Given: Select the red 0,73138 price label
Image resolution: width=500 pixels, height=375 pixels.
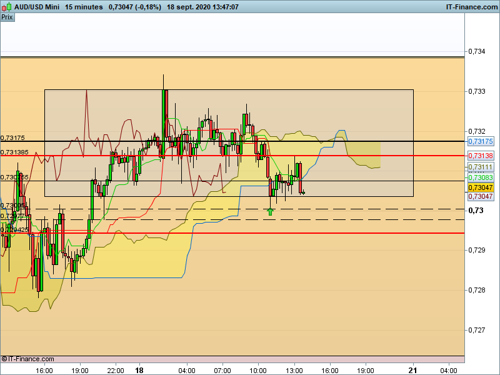Looking at the screenshot, I should pos(481,156).
